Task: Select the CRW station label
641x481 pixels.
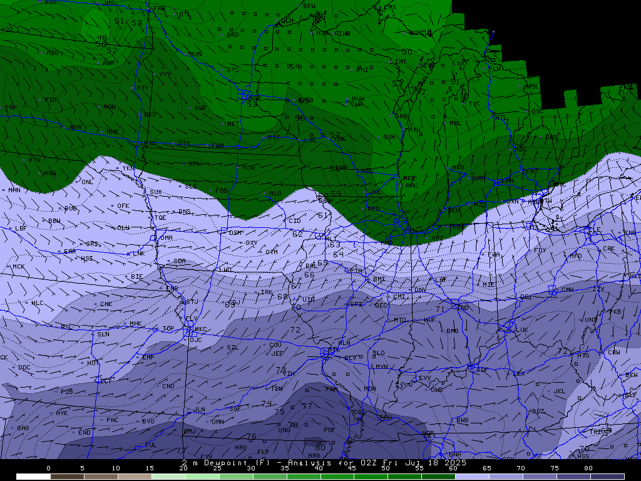Action: [614, 352]
